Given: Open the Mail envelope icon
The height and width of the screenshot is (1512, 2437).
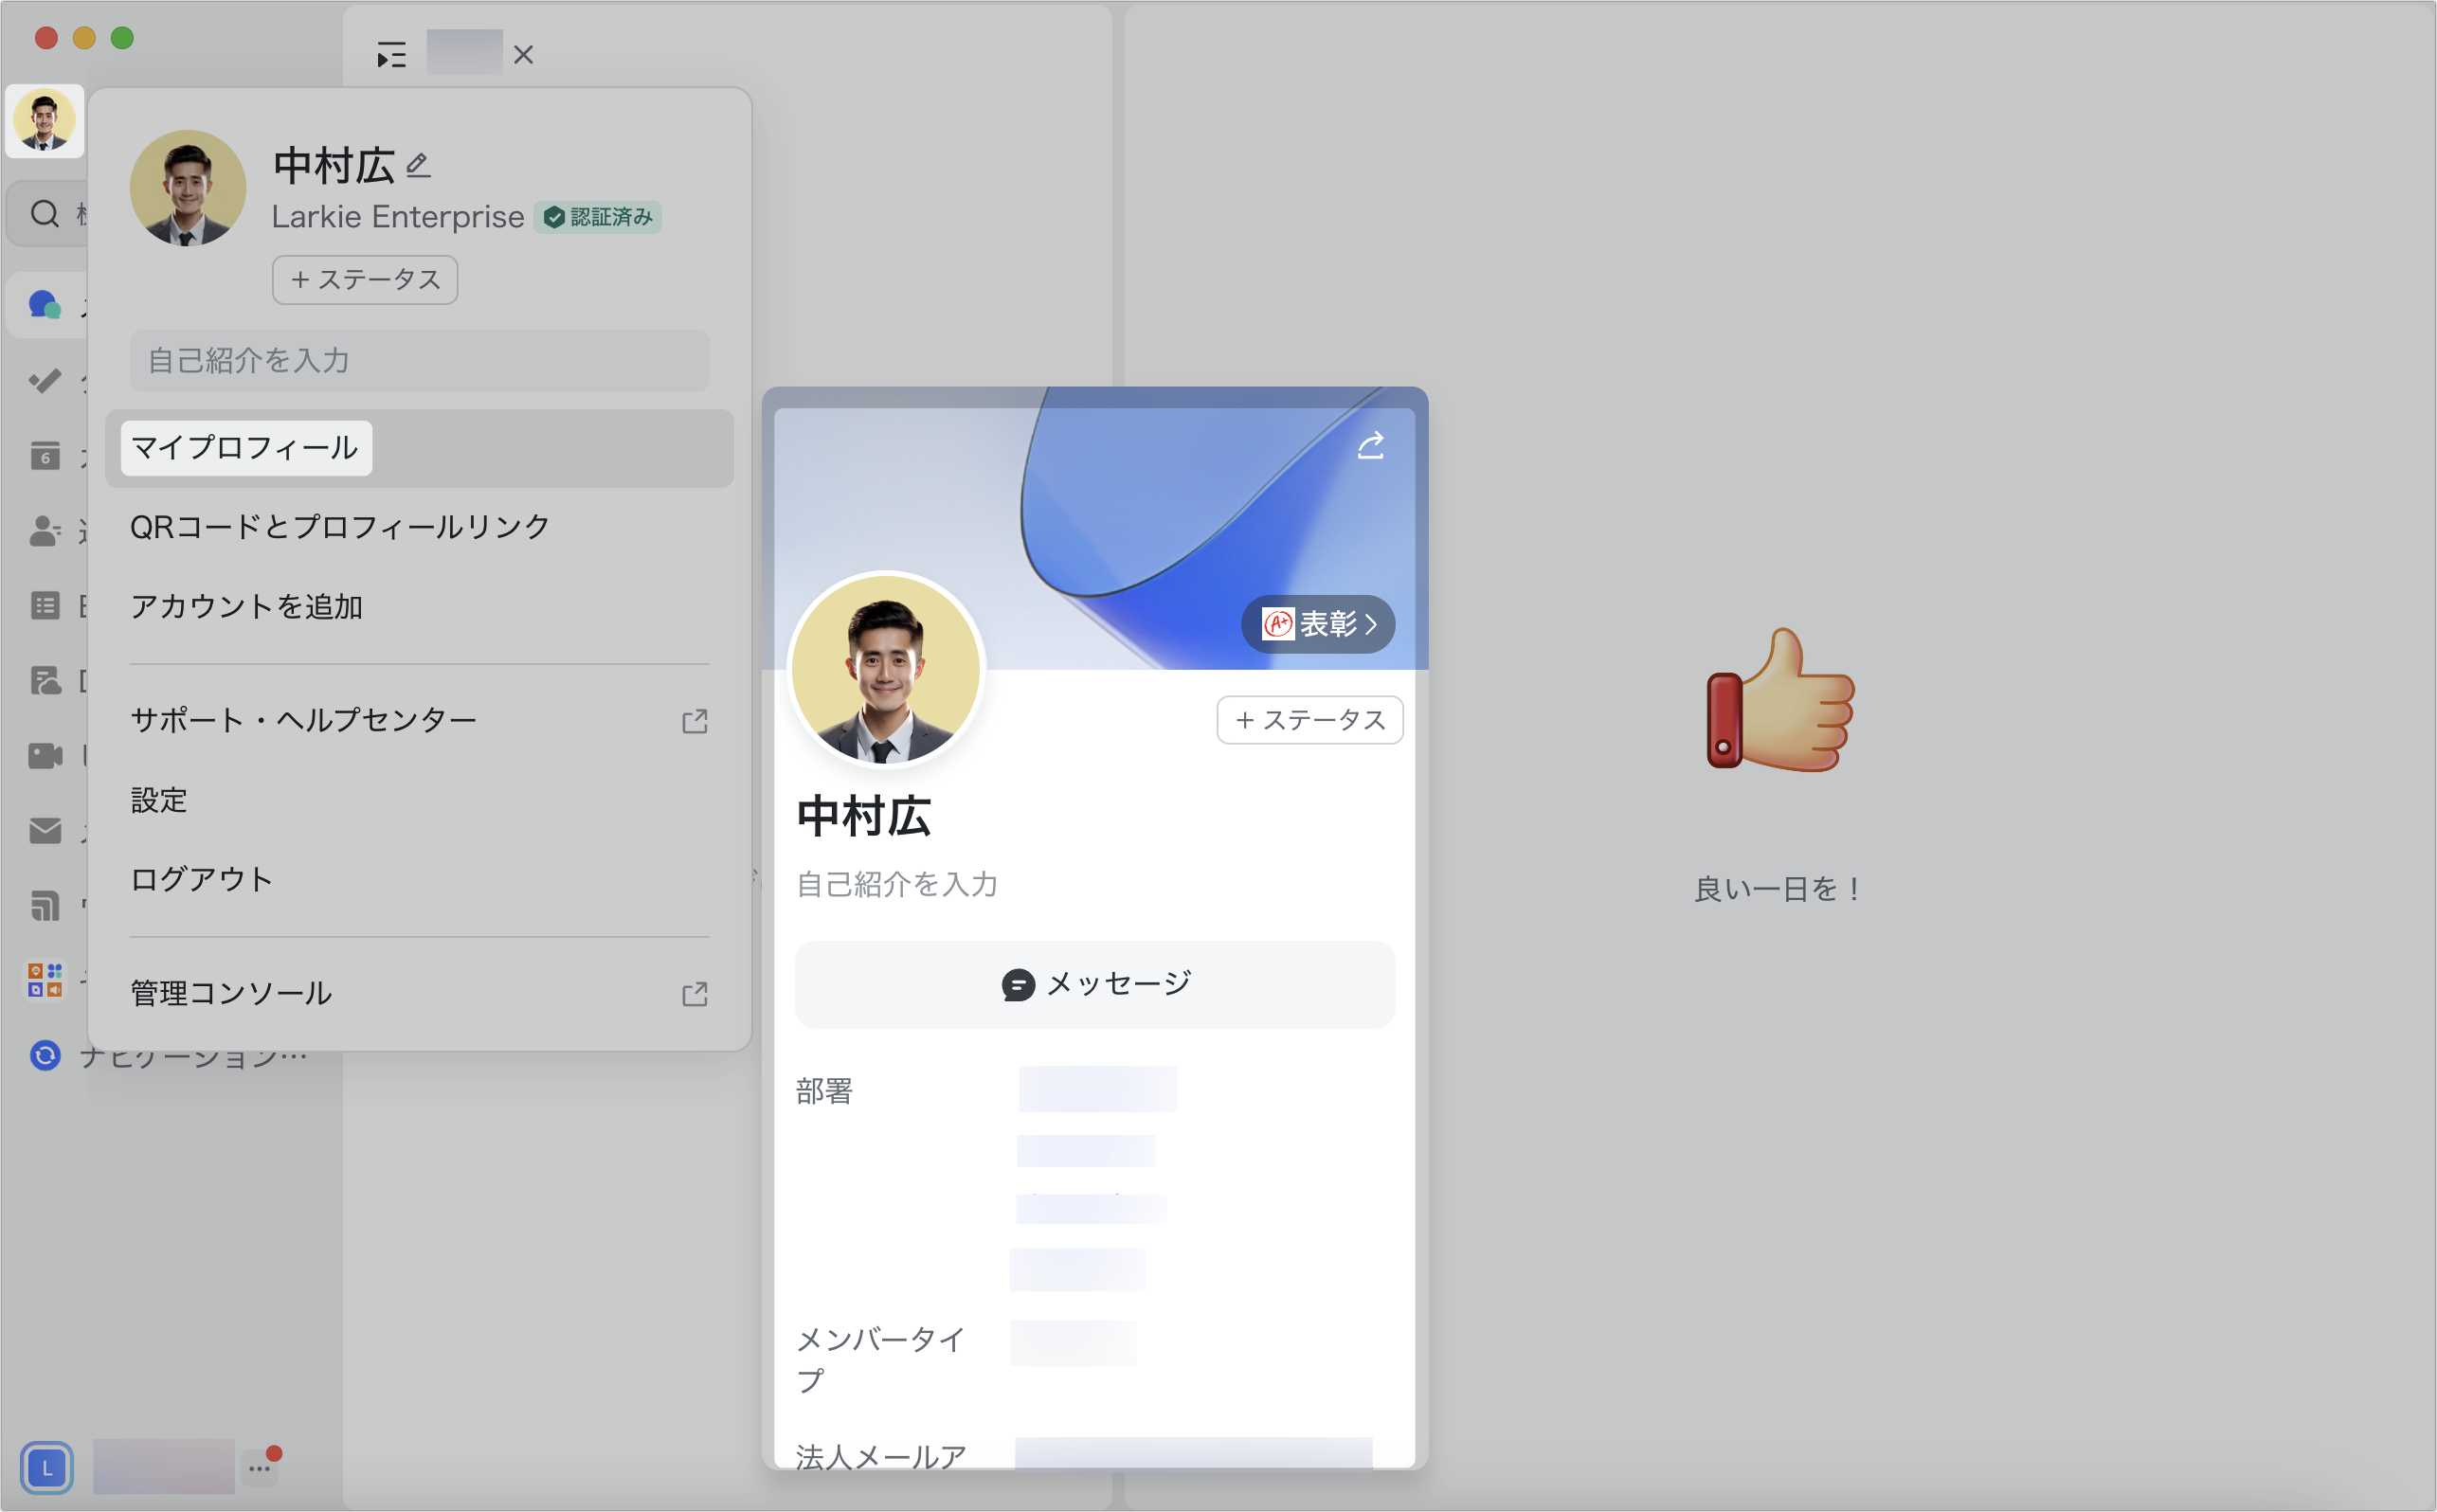Looking at the screenshot, I should pyautogui.click(x=44, y=830).
